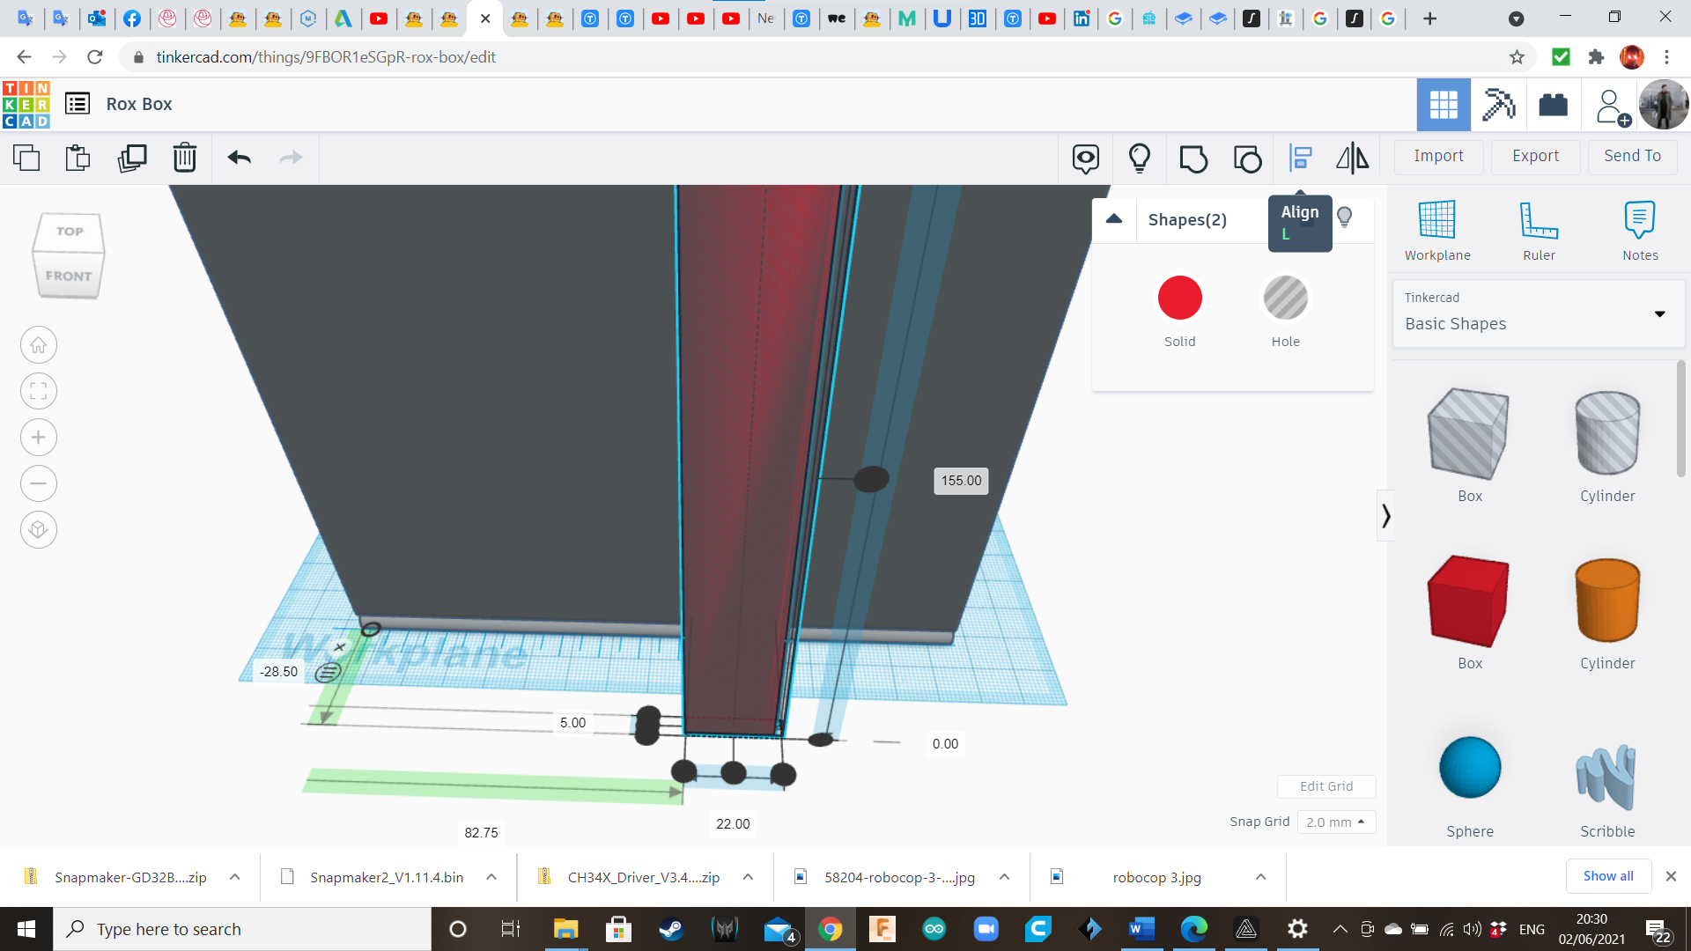Click the Duplicate and repeat icon
Viewport: 1691px width, 951px height.
tap(132, 158)
